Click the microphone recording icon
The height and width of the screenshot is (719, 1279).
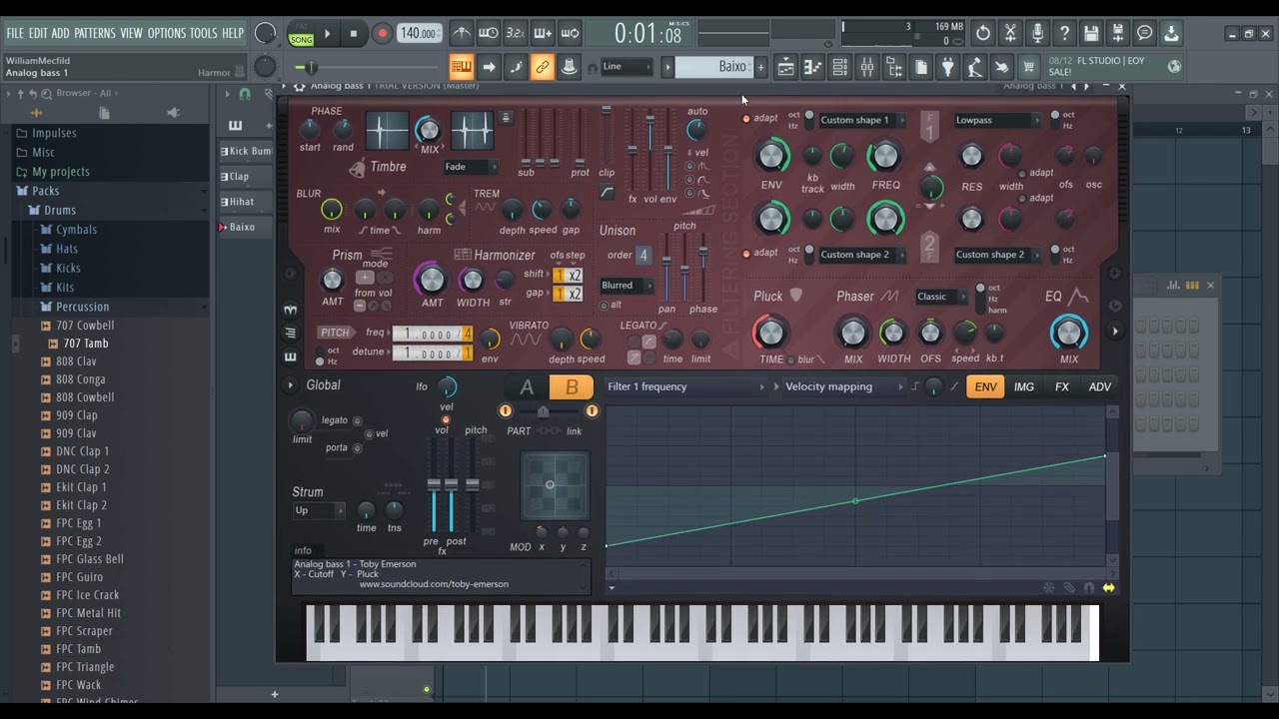click(x=1037, y=33)
